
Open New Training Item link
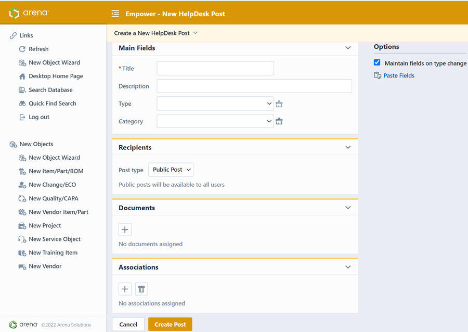[53, 253]
